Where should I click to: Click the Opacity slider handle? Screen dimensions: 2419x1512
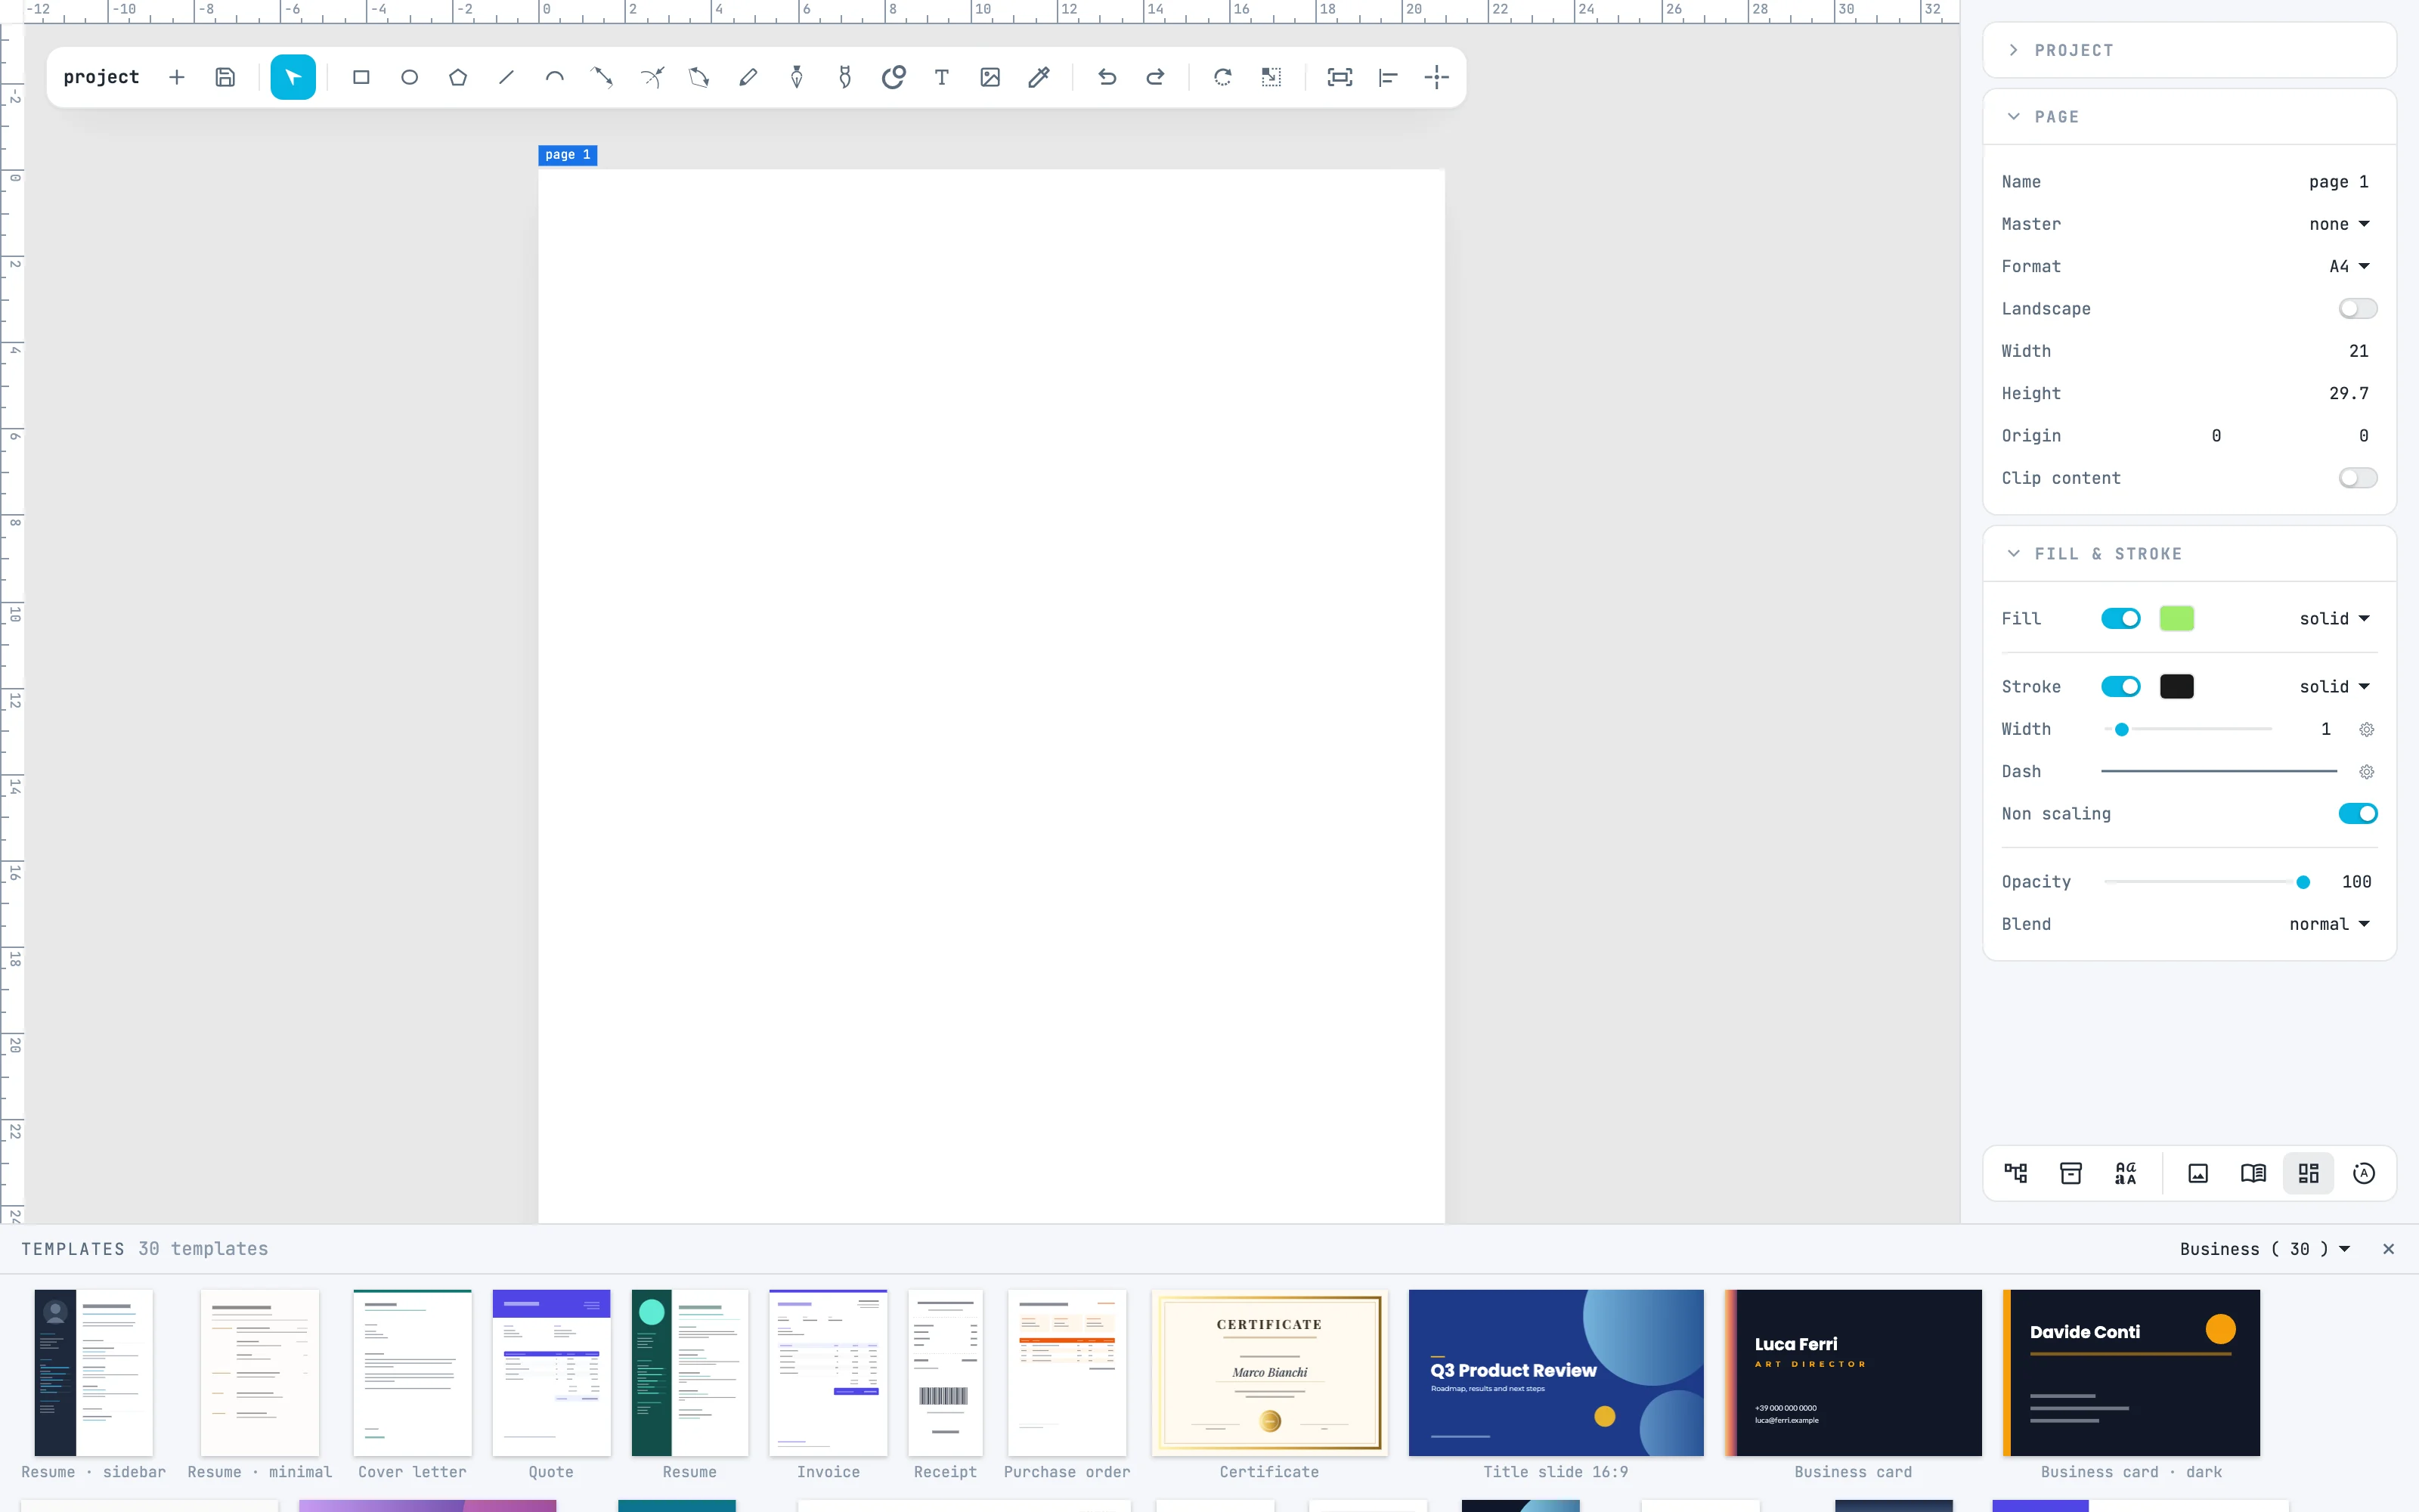2303,882
